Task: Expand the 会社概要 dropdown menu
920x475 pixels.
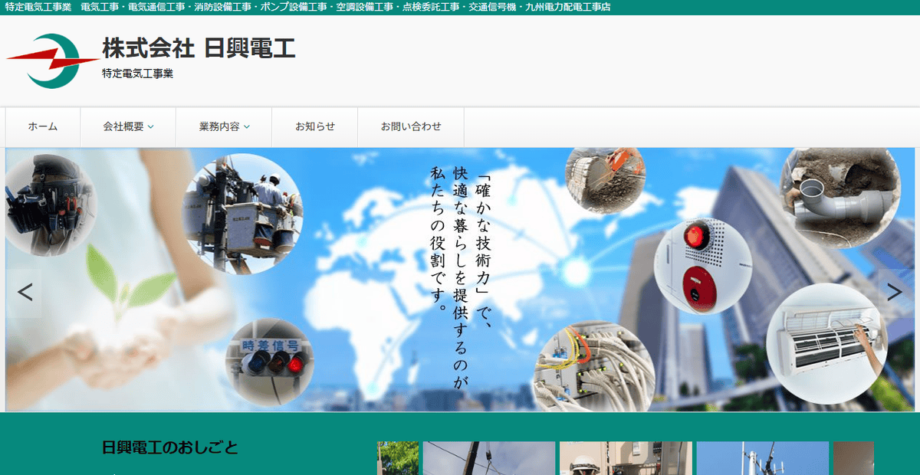Action: point(127,127)
